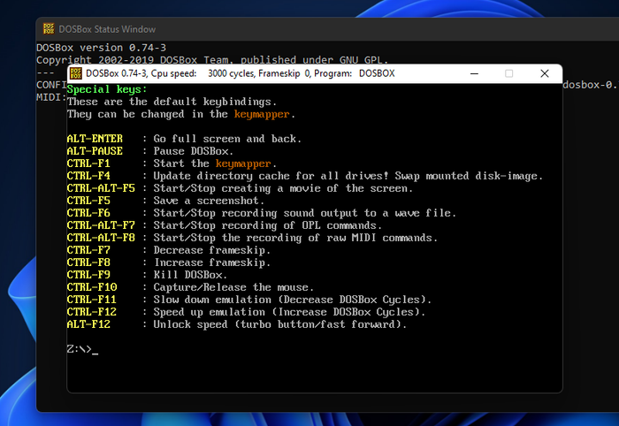Viewport: 619px width, 426px height.
Task: Click the ALT-F12 key label
Action: point(88,324)
